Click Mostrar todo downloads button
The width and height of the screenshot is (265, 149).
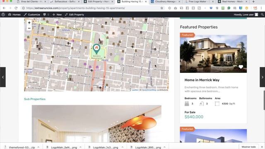[248, 147]
